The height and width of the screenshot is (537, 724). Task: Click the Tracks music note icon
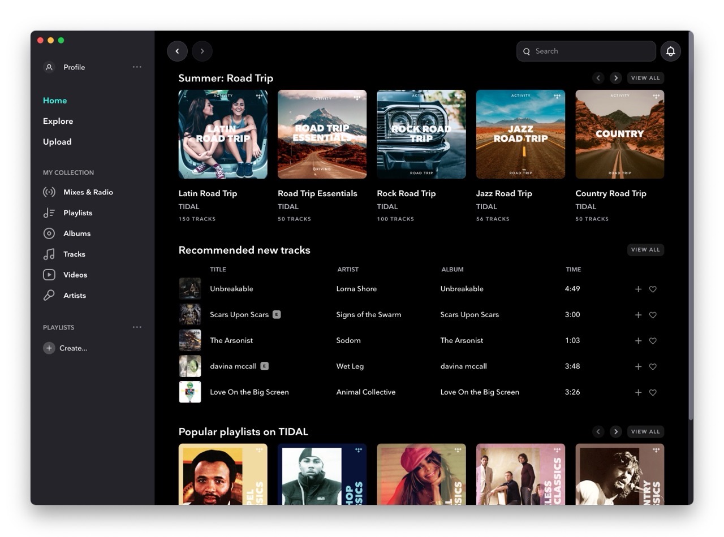coord(49,254)
